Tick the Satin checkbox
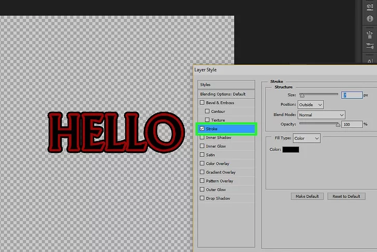 (x=202, y=155)
